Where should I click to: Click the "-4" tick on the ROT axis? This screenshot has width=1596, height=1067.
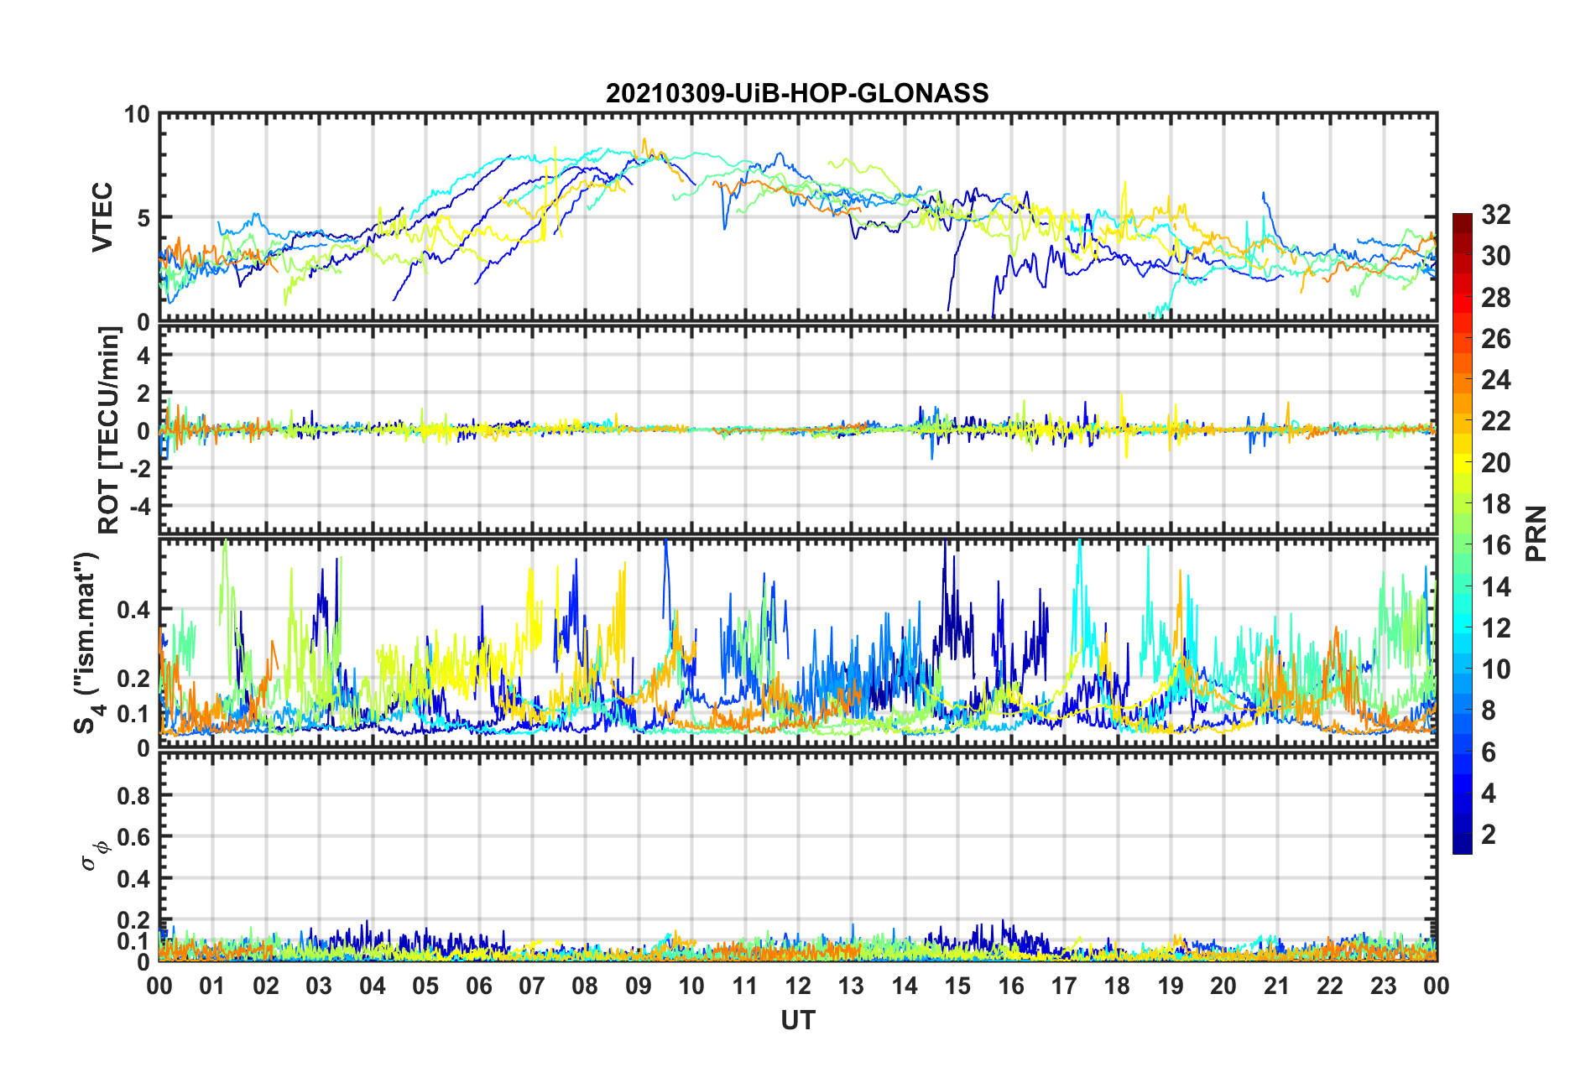coord(140,507)
